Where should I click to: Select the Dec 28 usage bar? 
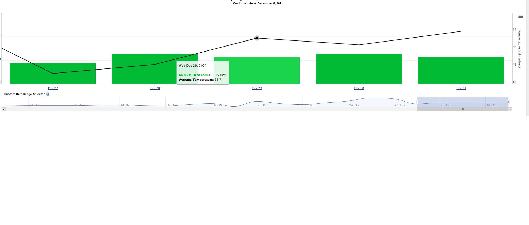155,69
